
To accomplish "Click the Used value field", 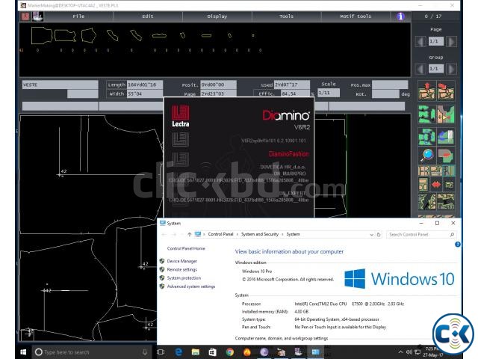I will pyautogui.click(x=292, y=85).
